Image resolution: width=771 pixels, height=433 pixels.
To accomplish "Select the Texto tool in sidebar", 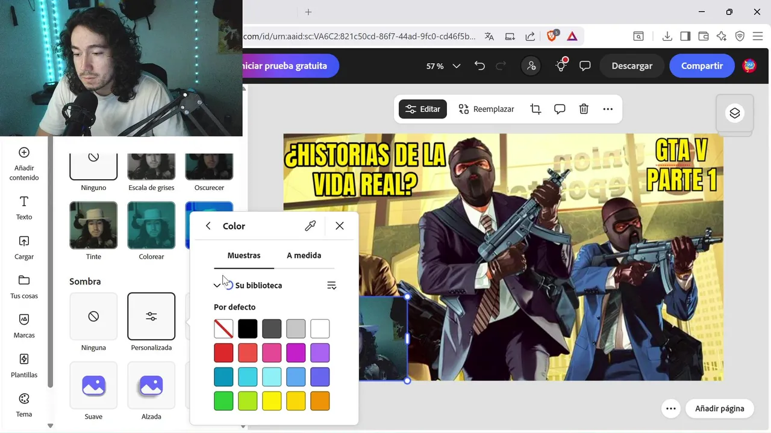I will tap(24, 208).
